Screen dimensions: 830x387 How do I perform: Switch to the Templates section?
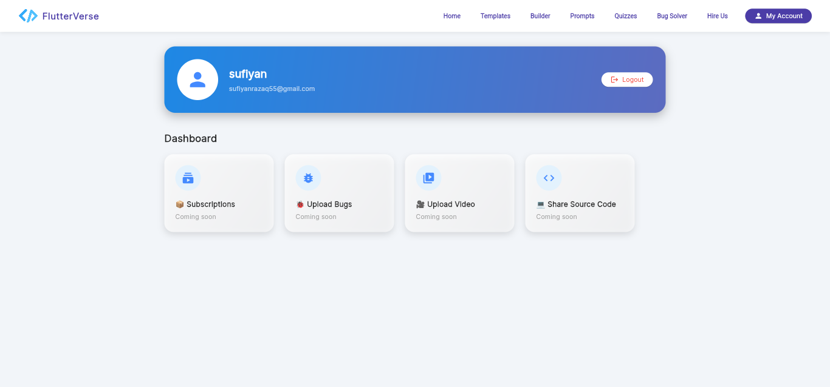(495, 16)
